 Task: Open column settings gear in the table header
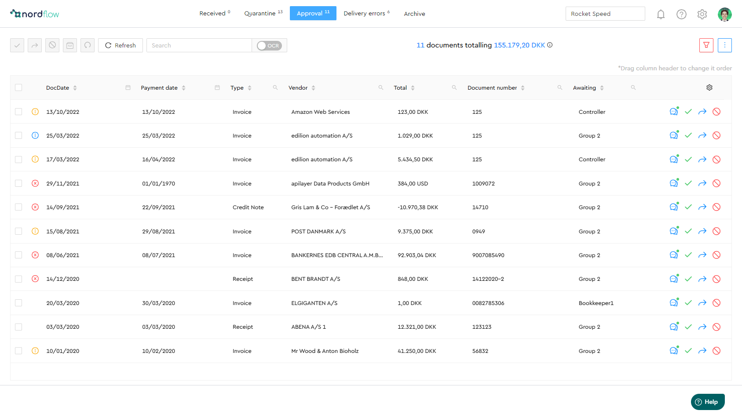coord(709,87)
